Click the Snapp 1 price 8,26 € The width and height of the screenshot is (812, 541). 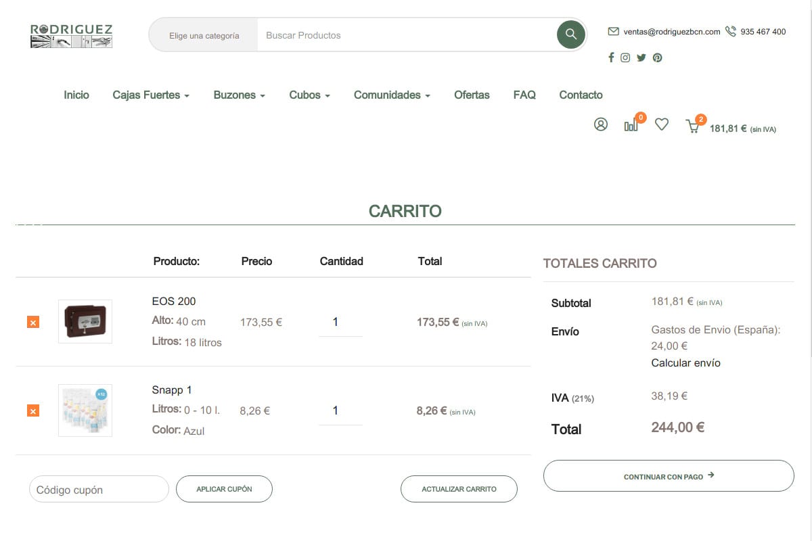tap(255, 411)
